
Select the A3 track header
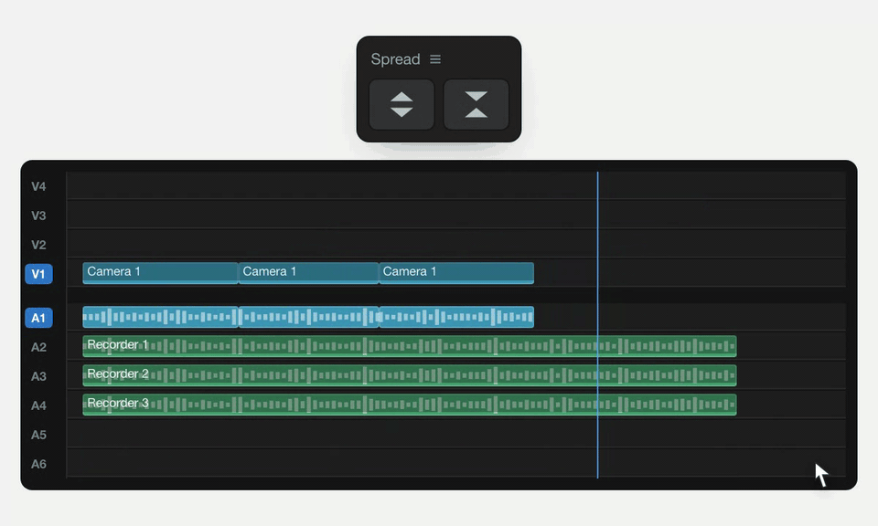pyautogui.click(x=38, y=376)
